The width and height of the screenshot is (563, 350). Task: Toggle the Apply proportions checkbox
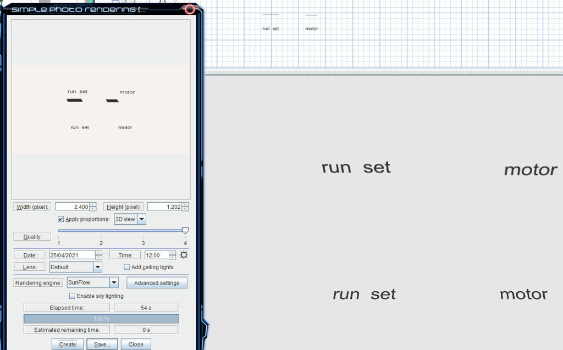(x=60, y=219)
